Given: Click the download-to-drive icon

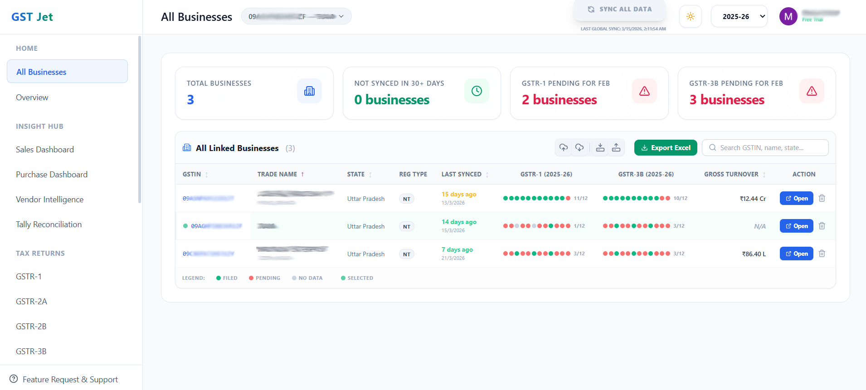Looking at the screenshot, I should [x=600, y=147].
